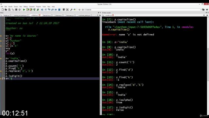Click the editor options magnifier icon

[x=100, y=15]
